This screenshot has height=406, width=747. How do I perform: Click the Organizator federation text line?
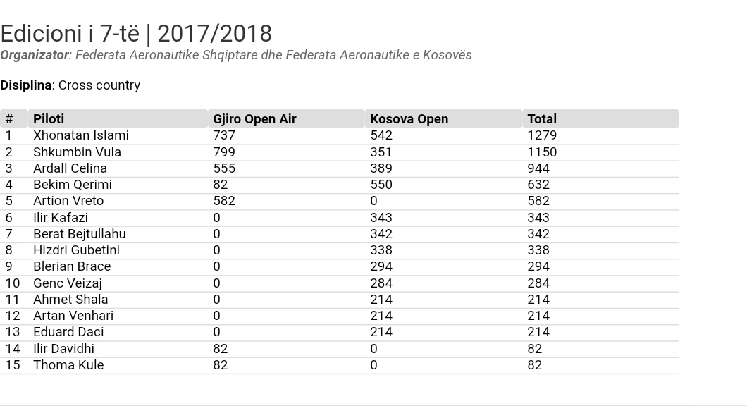coord(236,55)
